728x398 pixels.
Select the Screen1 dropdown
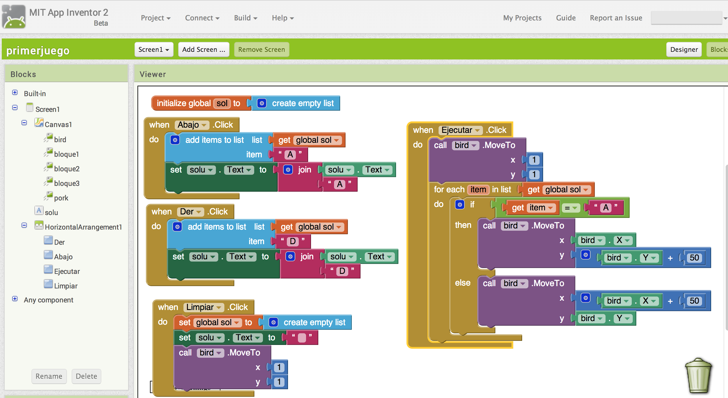pyautogui.click(x=152, y=50)
